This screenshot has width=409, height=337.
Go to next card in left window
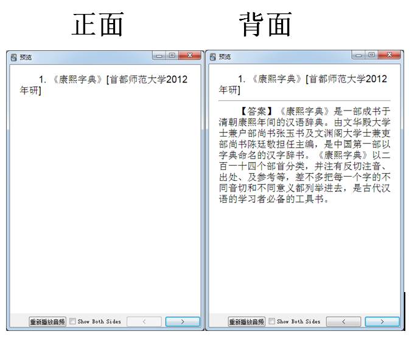183,322
